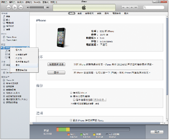This screenshot has width=169, height=140.
Task: Open the Store (S) menu
Action: pos(37,2)
